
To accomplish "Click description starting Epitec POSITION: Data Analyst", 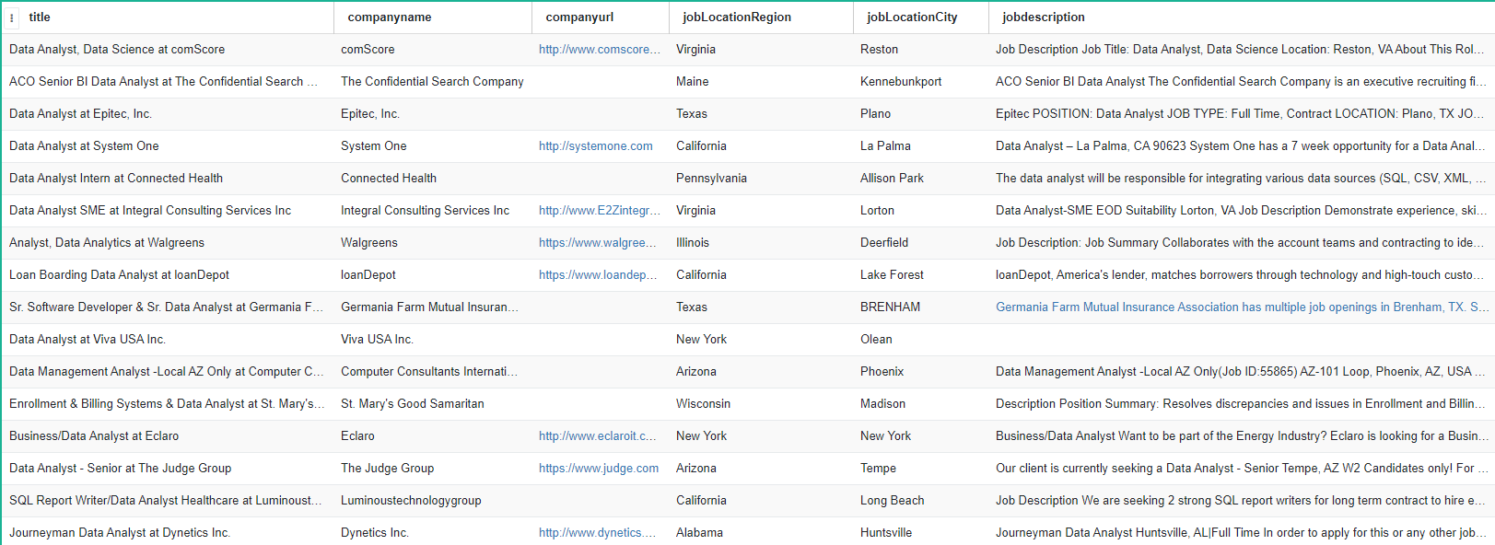I will click(x=1240, y=114).
